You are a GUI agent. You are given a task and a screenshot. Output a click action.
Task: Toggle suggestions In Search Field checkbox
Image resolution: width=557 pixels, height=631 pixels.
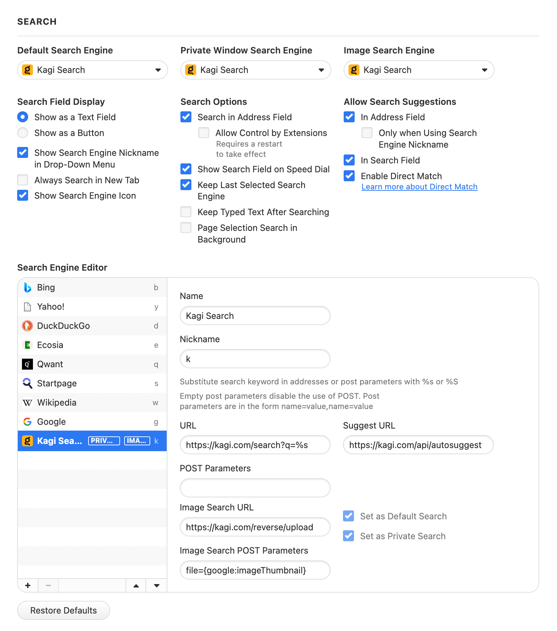click(x=349, y=160)
